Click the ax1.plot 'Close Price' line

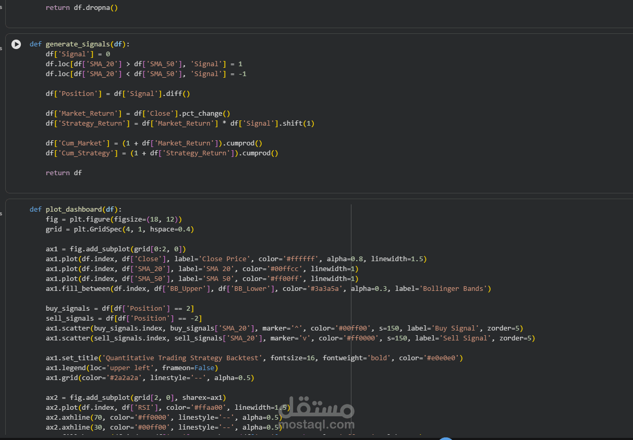pos(236,259)
